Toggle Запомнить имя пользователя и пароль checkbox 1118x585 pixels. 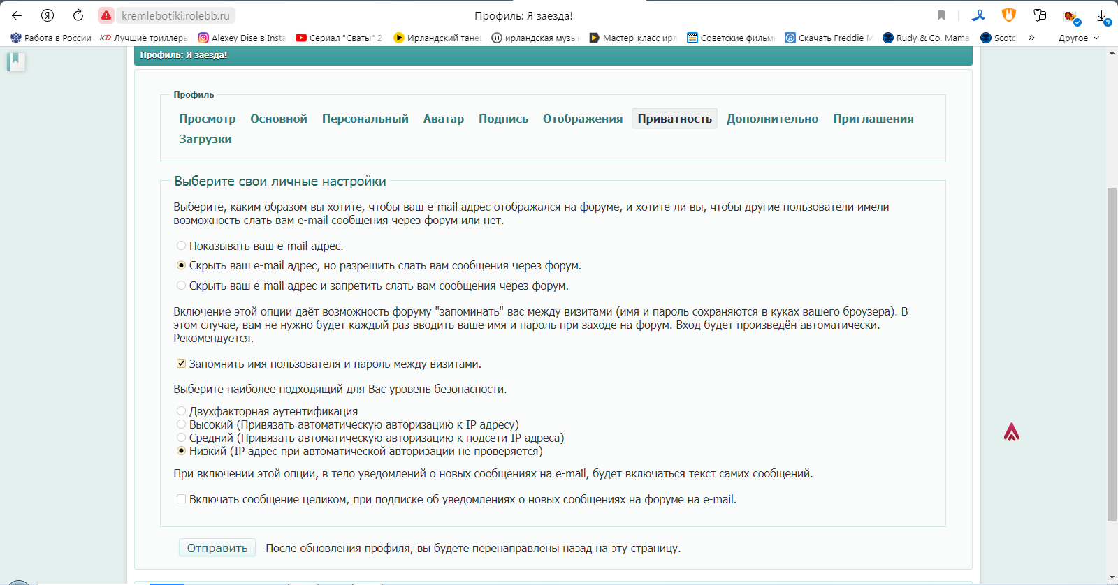tap(181, 364)
